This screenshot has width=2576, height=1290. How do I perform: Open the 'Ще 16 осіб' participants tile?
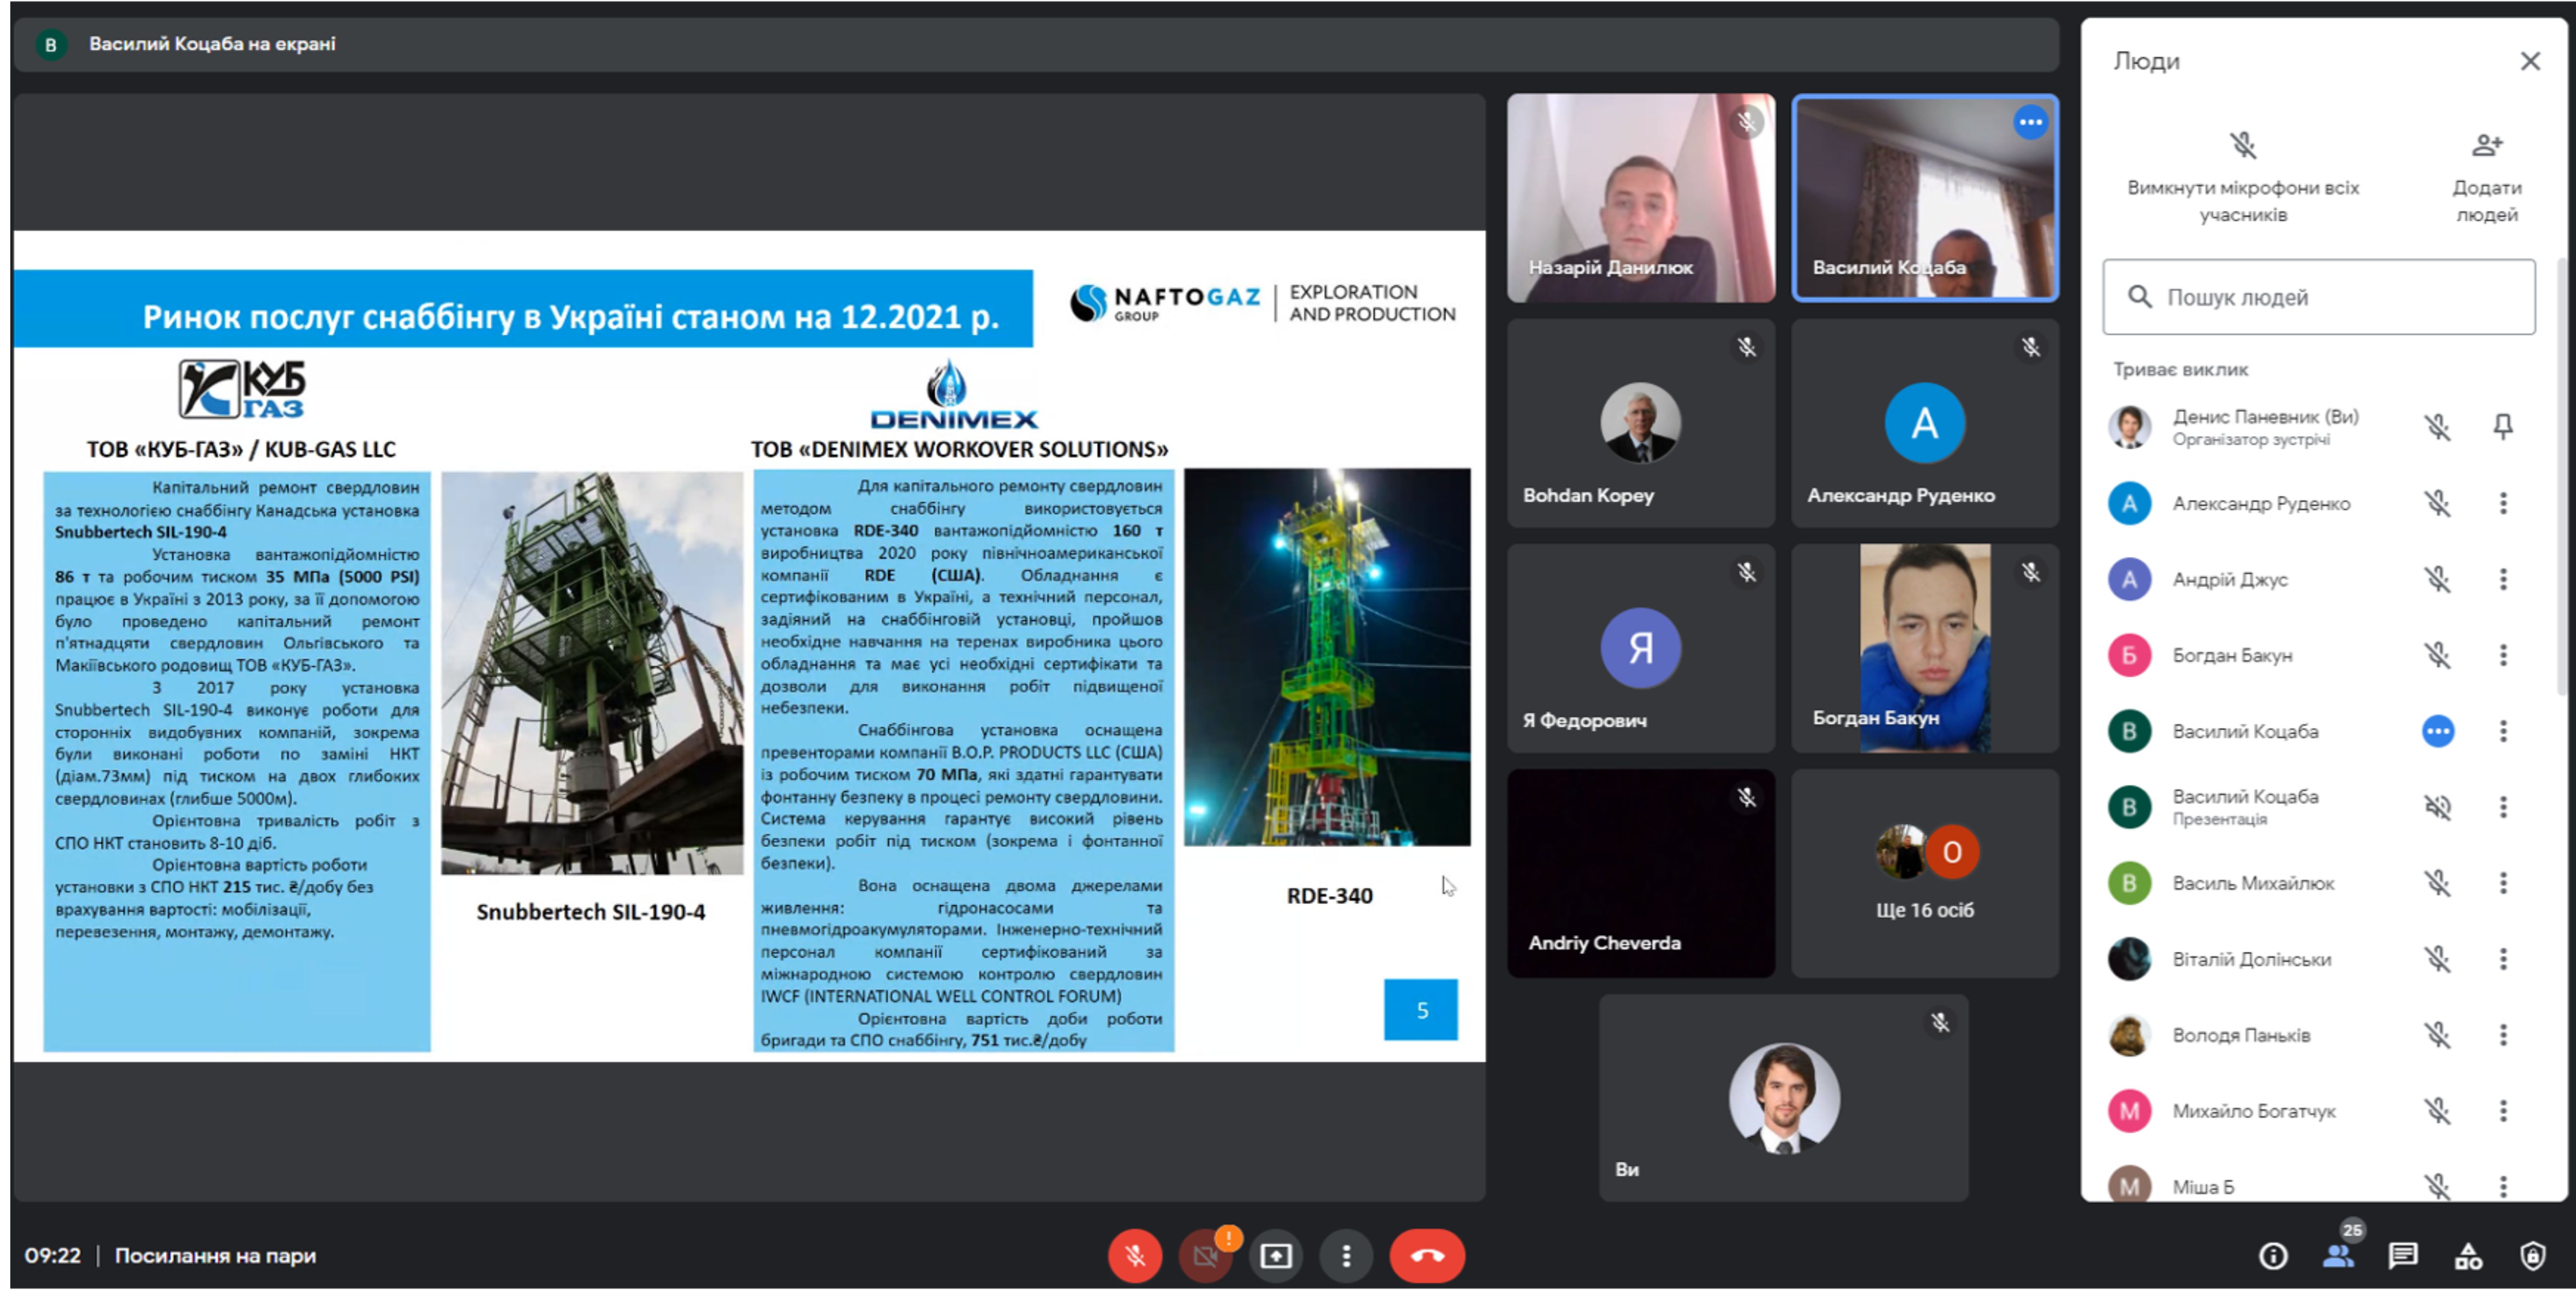[x=1924, y=873]
